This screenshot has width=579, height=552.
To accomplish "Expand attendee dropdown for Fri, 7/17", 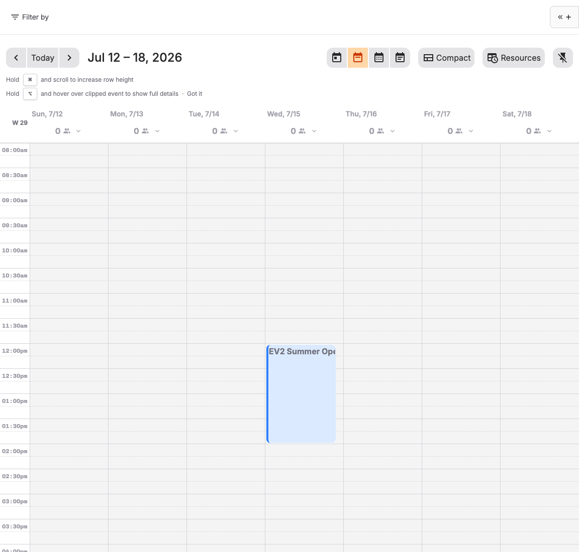I will pos(471,131).
